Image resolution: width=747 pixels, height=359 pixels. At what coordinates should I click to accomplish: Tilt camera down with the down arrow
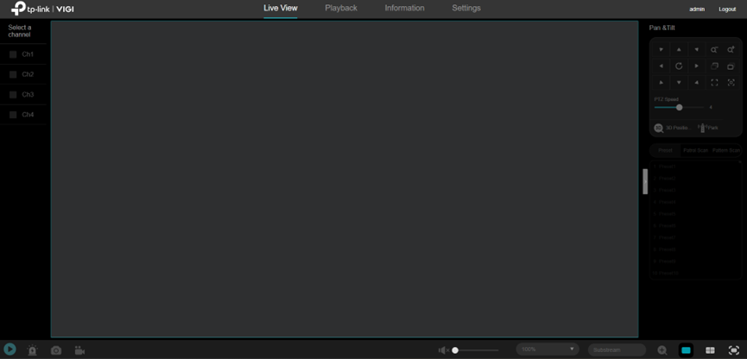679,82
